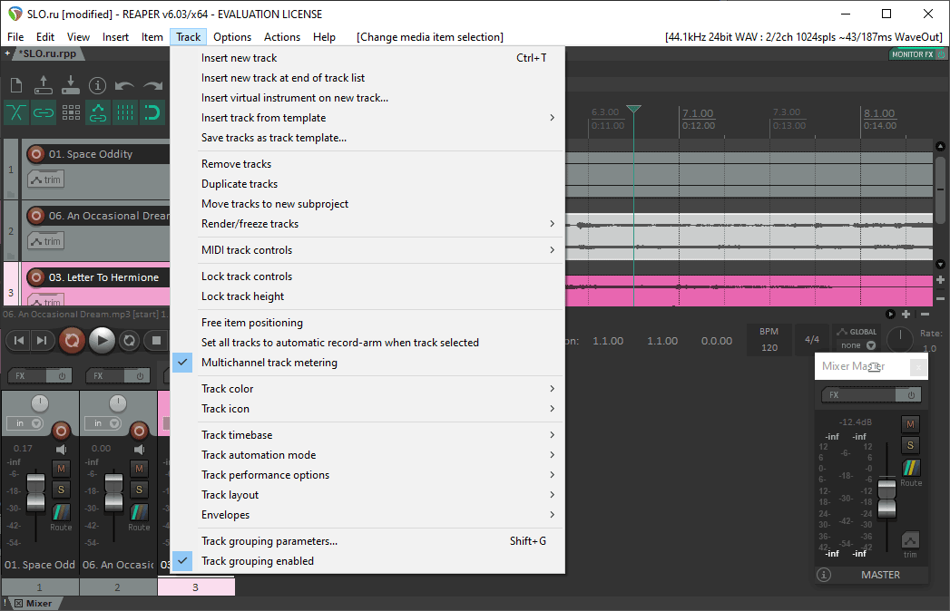Image resolution: width=950 pixels, height=611 pixels.
Task: Click mixer Route icon for 06. An Occasic
Action: (x=139, y=512)
